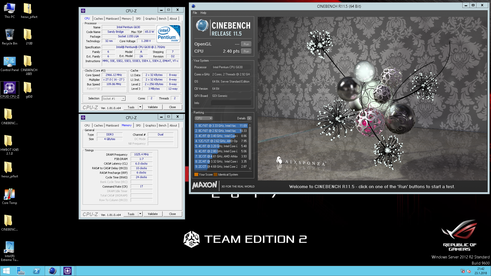Expand the ranking Details arrow
The width and height of the screenshot is (491, 276).
pos(249,118)
